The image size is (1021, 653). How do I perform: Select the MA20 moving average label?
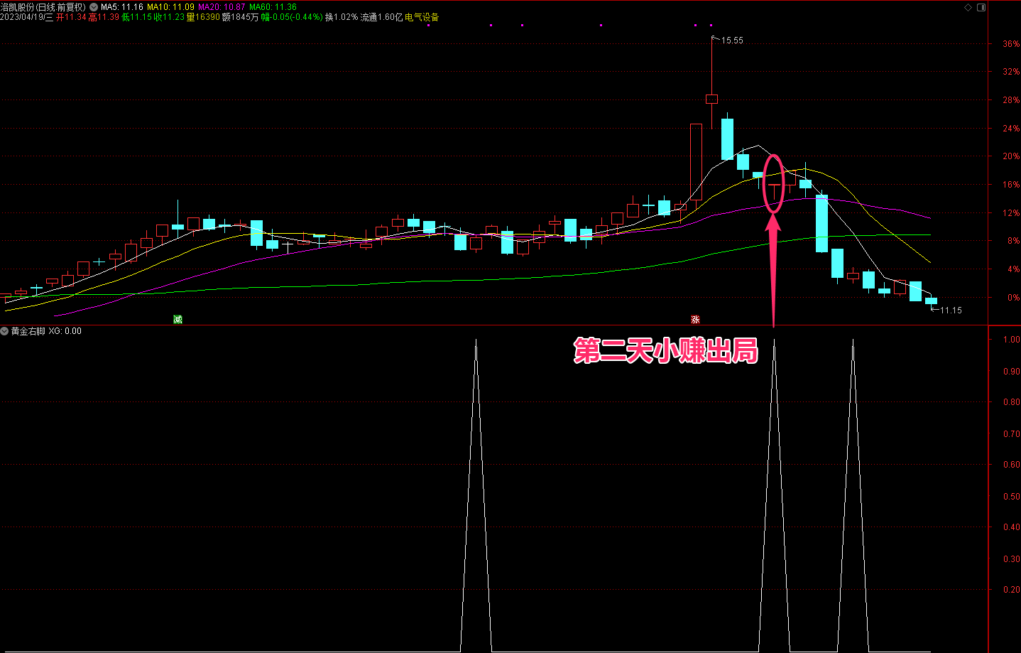[x=222, y=7]
